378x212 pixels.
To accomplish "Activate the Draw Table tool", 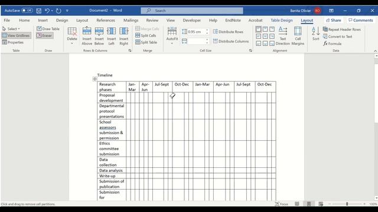I will tap(48, 29).
